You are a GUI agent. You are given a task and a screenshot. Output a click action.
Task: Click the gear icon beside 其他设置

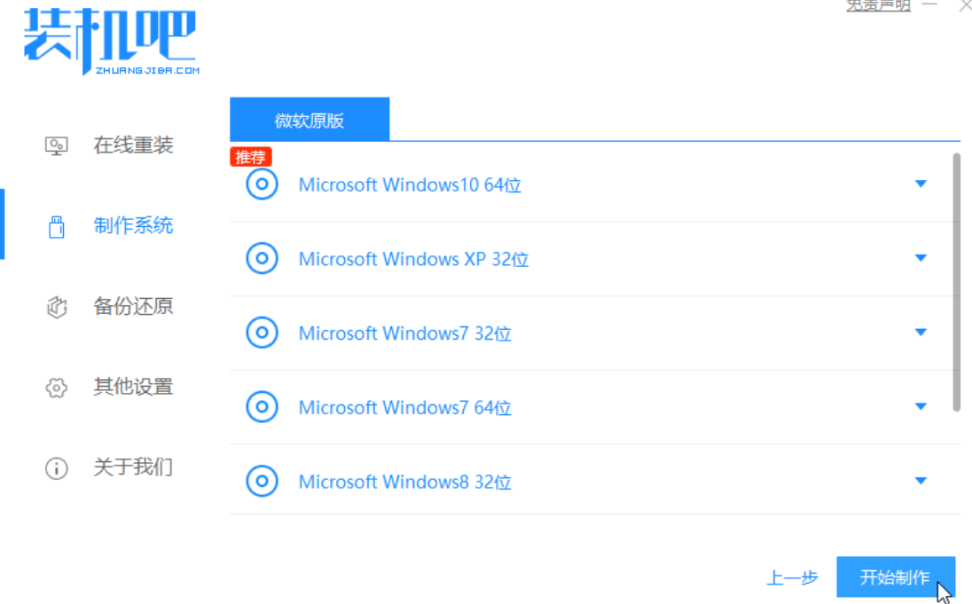[x=57, y=388]
